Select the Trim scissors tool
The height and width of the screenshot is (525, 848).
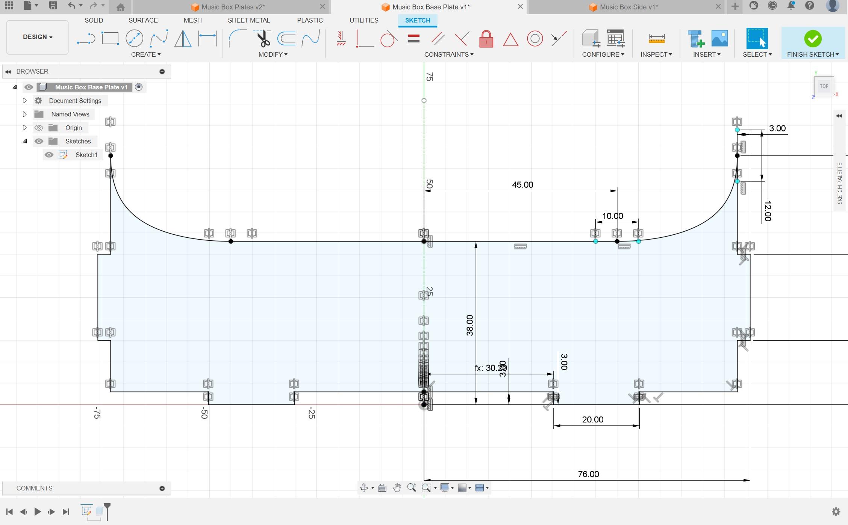(x=263, y=39)
